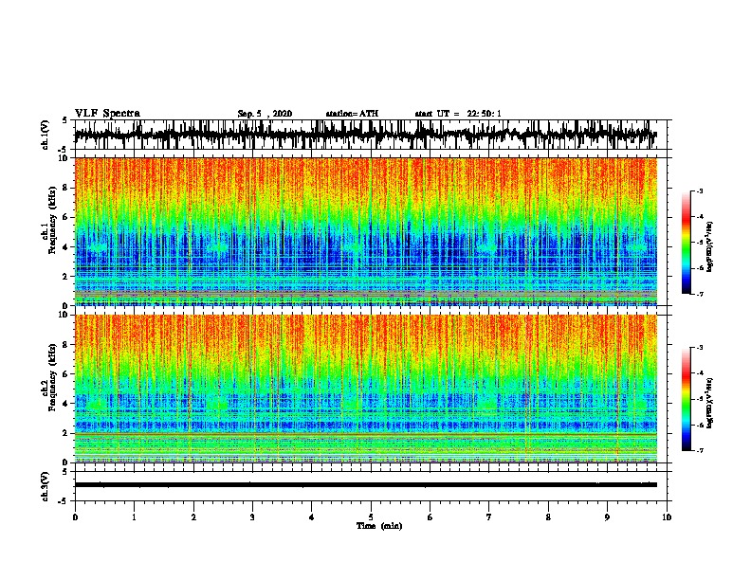Click time axis tick label "7"
The width and height of the screenshot is (751, 580).
pos(488,517)
